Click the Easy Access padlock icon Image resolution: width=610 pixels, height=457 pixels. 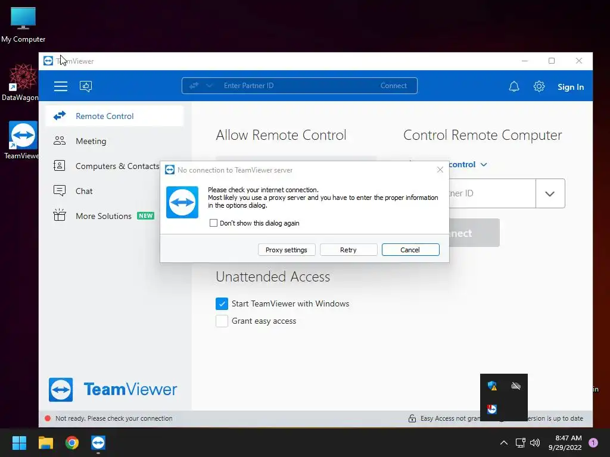coord(412,418)
